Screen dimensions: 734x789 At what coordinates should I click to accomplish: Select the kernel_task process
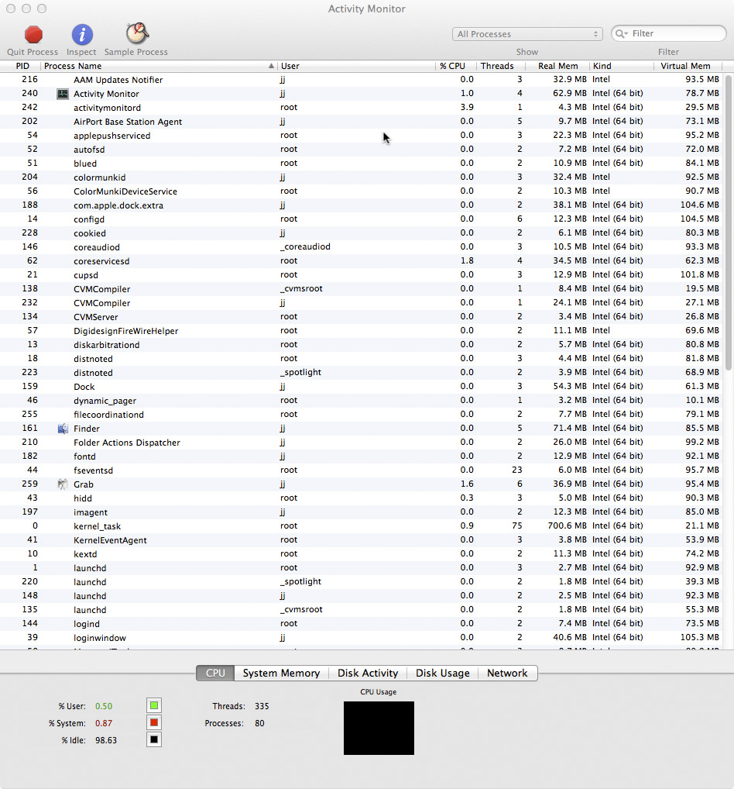[362, 525]
